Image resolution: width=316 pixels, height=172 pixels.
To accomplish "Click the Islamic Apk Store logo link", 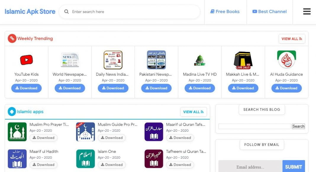I will click(30, 12).
